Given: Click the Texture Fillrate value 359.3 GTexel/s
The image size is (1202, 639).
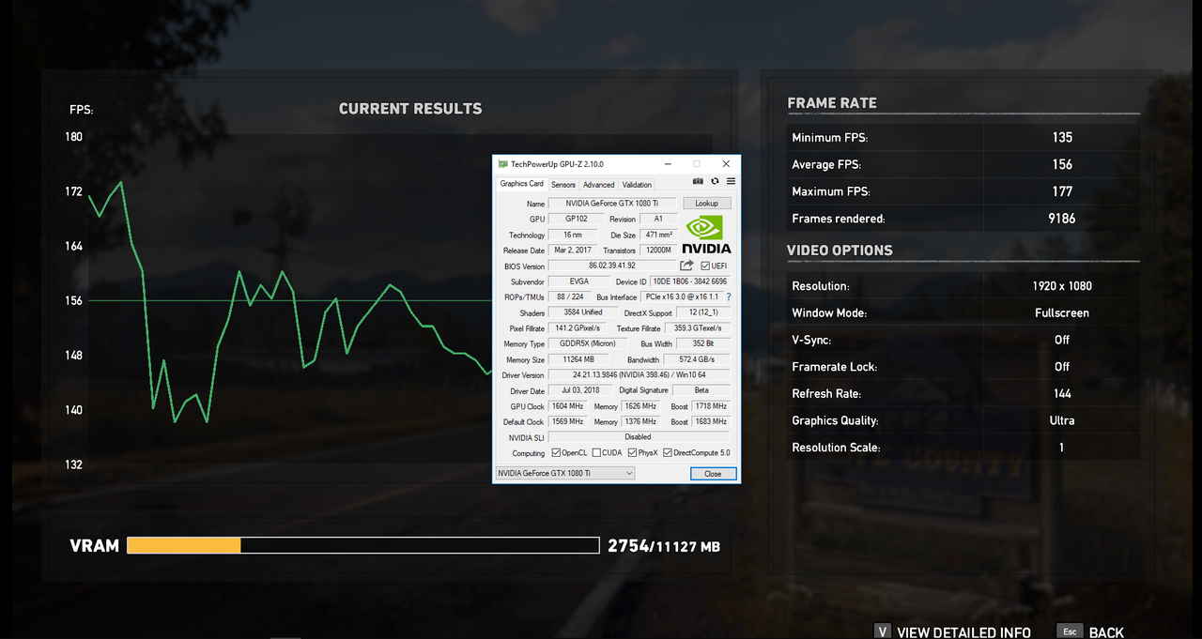Looking at the screenshot, I should [x=697, y=328].
